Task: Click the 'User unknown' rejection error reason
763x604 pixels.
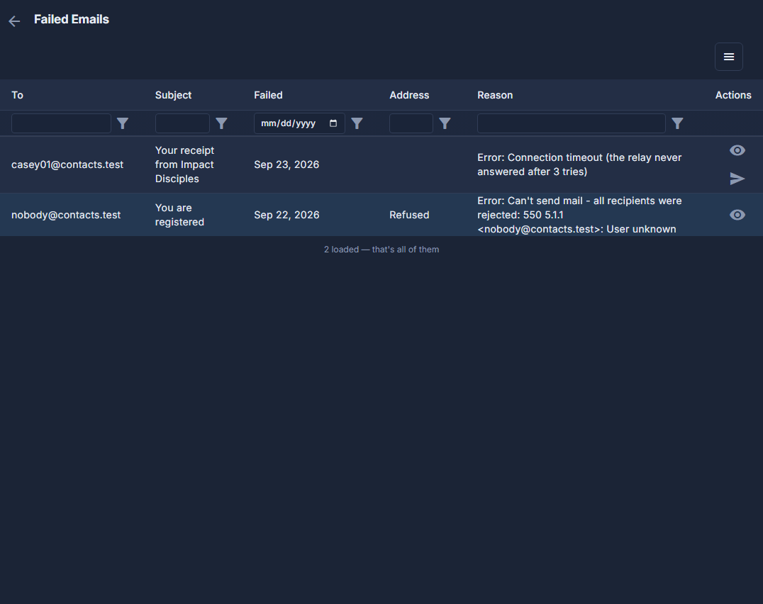Action: 579,215
